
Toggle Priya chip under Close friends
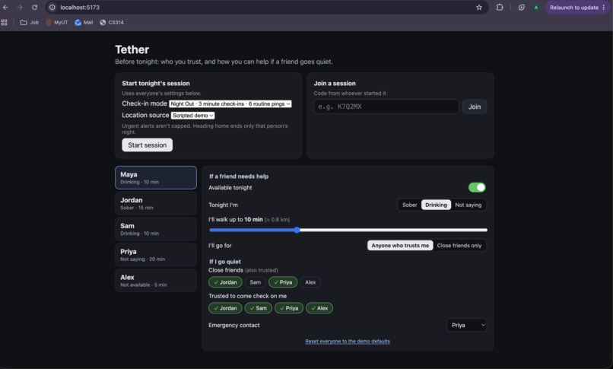tap(283, 282)
